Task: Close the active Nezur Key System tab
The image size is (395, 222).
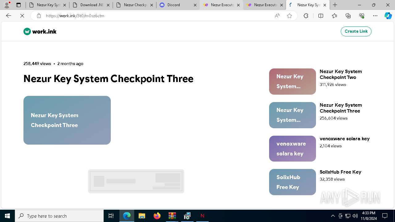Action: click(x=325, y=5)
